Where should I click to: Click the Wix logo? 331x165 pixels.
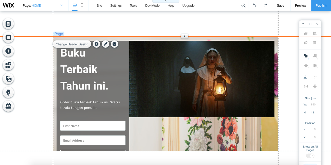8,5
